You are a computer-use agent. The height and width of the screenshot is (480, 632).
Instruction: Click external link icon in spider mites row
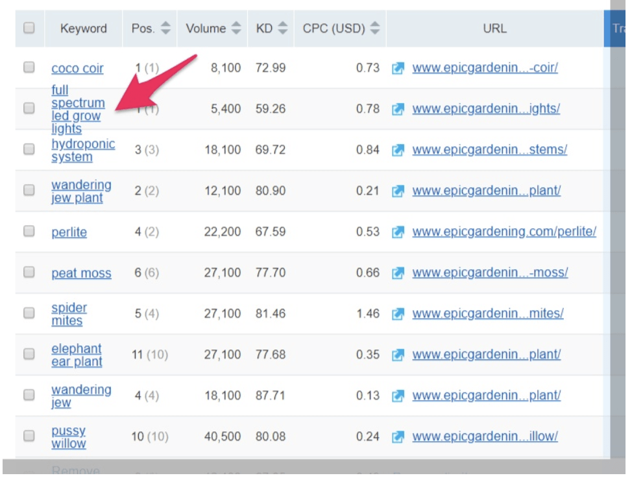click(398, 314)
